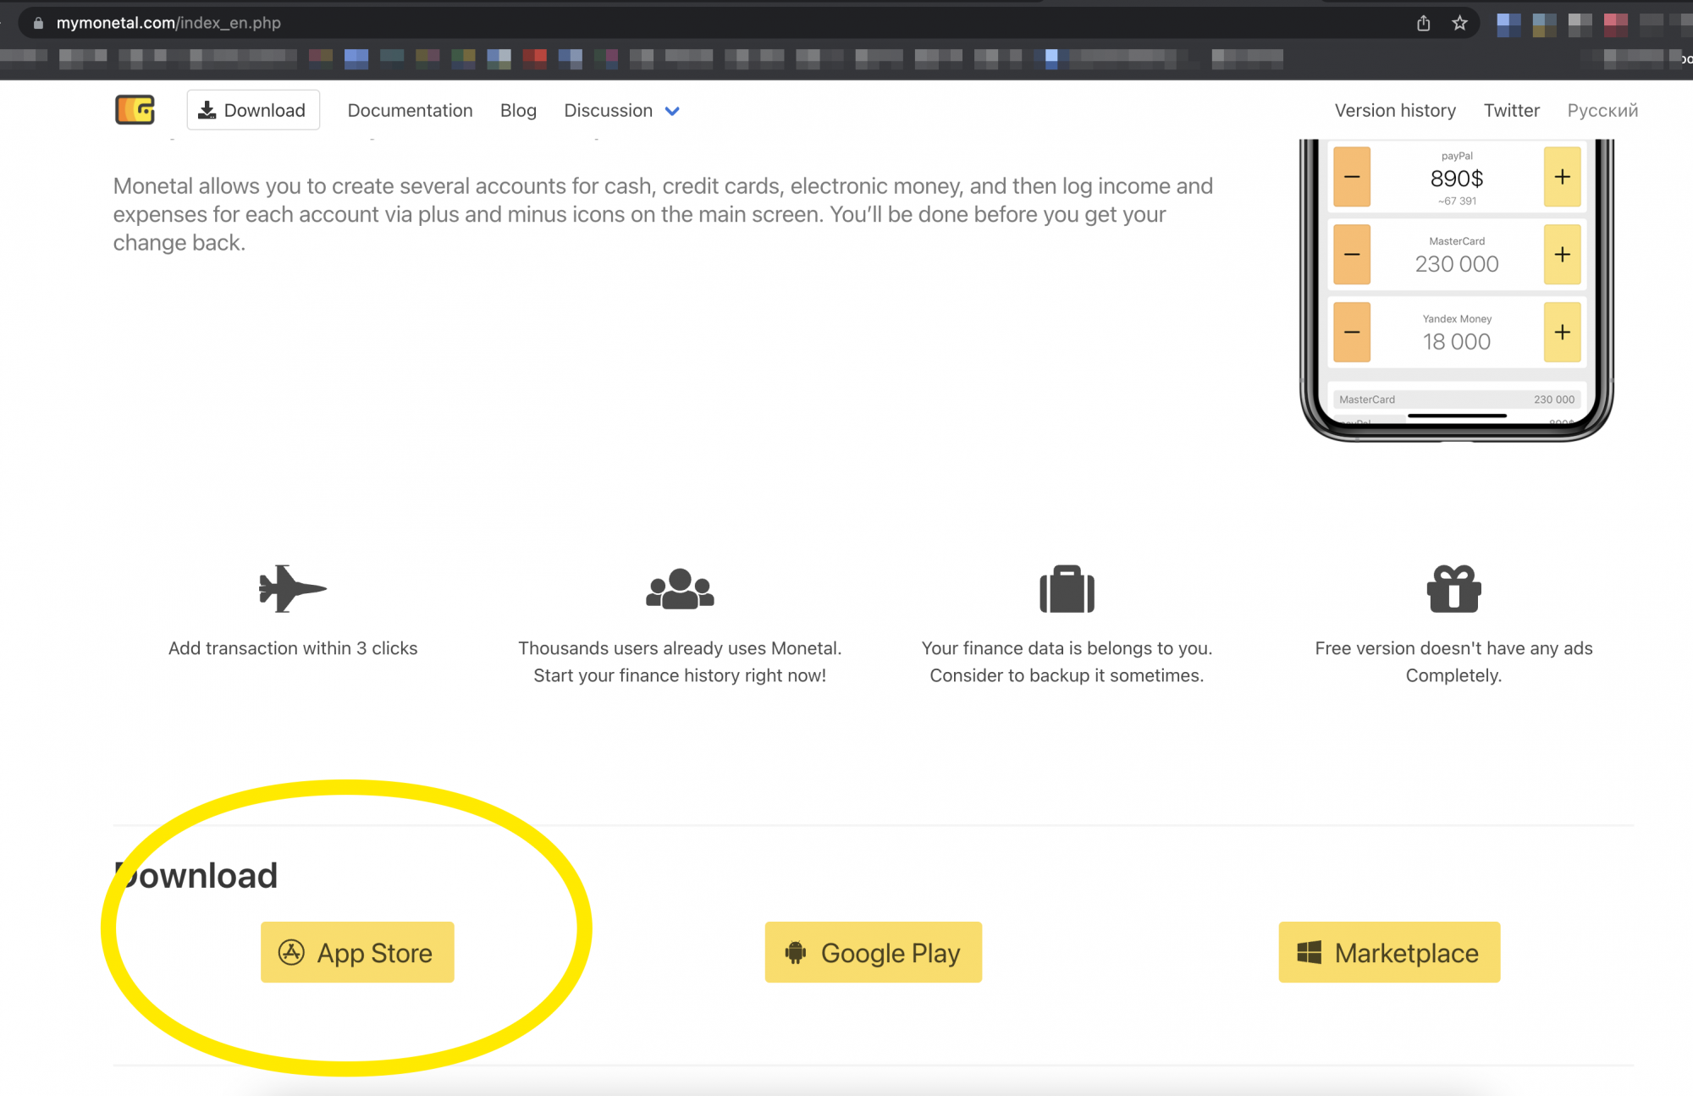Click the Google Play download button
1693x1096 pixels.
[x=873, y=952]
